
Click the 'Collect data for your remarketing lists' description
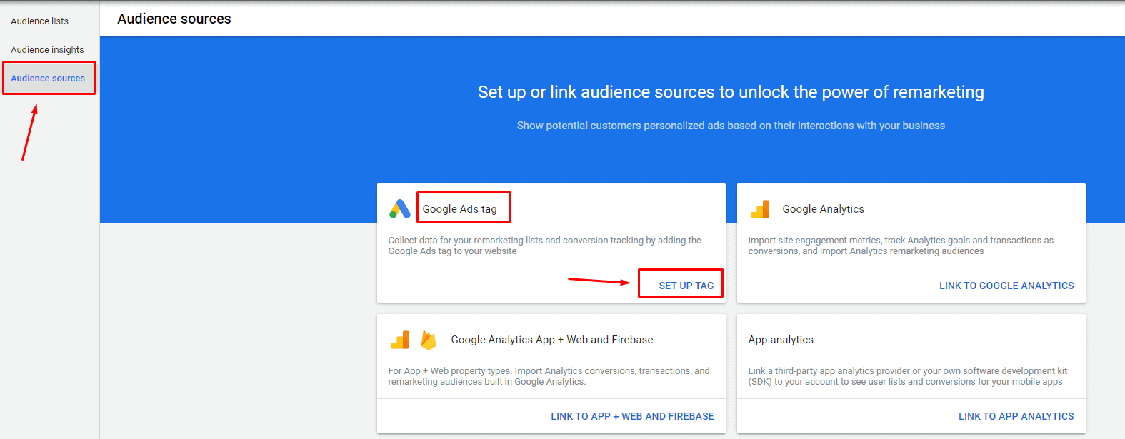(x=545, y=246)
